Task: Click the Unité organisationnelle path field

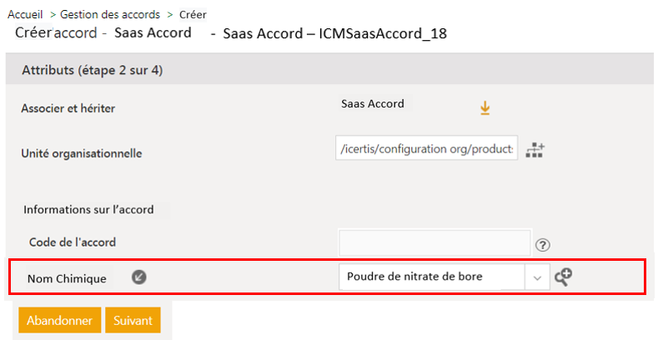Action: [x=427, y=148]
